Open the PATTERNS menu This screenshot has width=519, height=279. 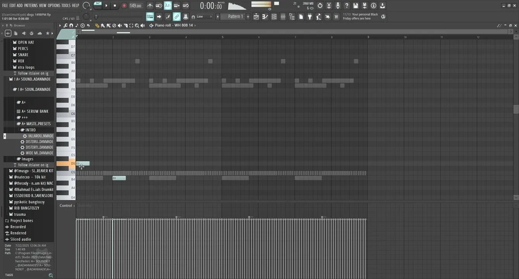coord(31,5)
